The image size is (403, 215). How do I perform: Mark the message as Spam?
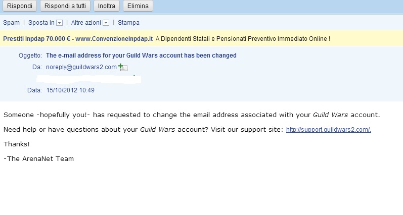(x=11, y=23)
